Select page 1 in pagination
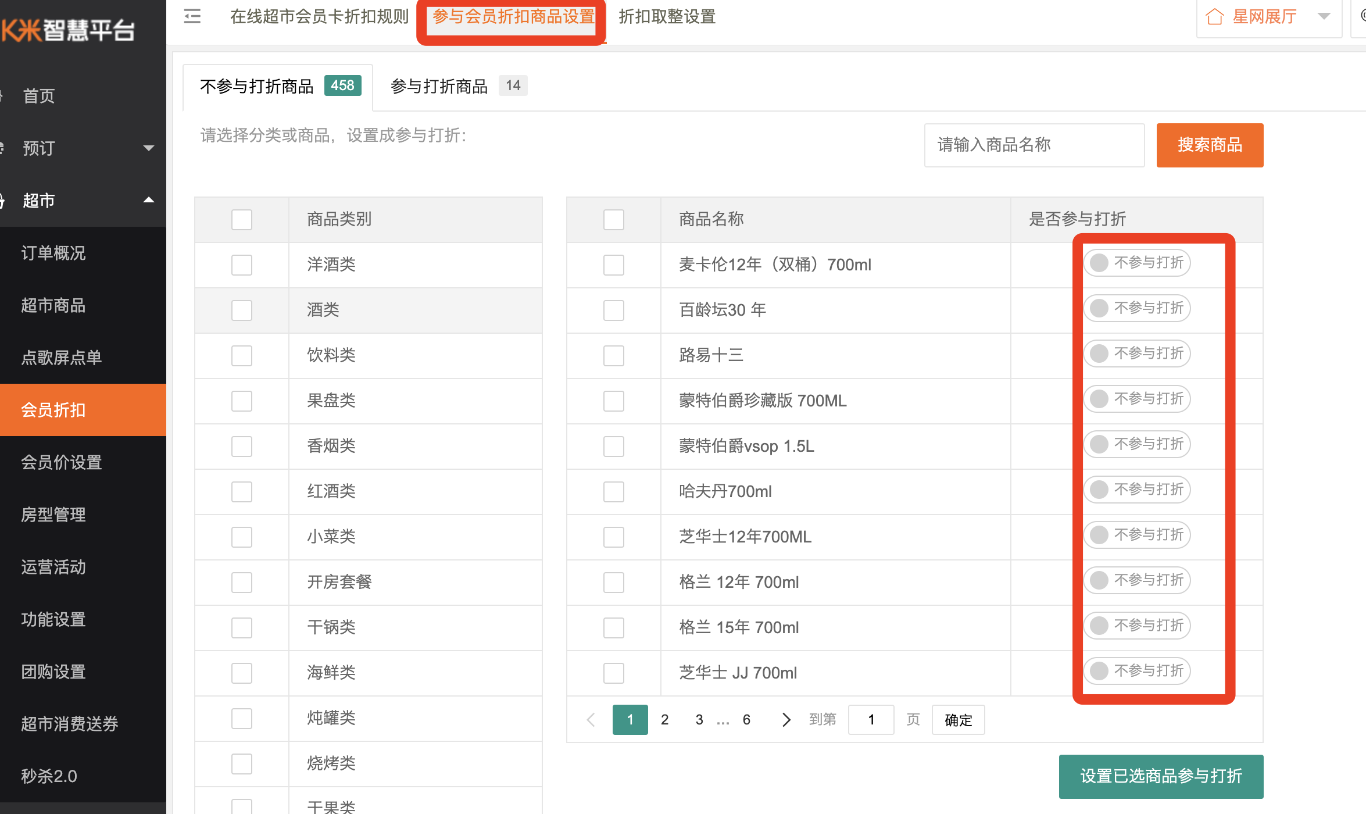 (x=630, y=720)
